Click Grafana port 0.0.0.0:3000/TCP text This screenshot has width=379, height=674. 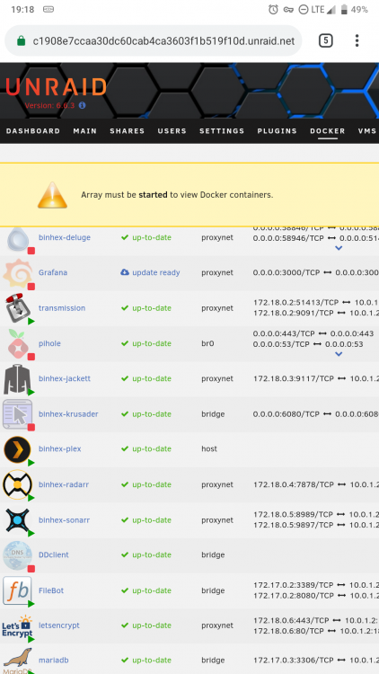286,272
